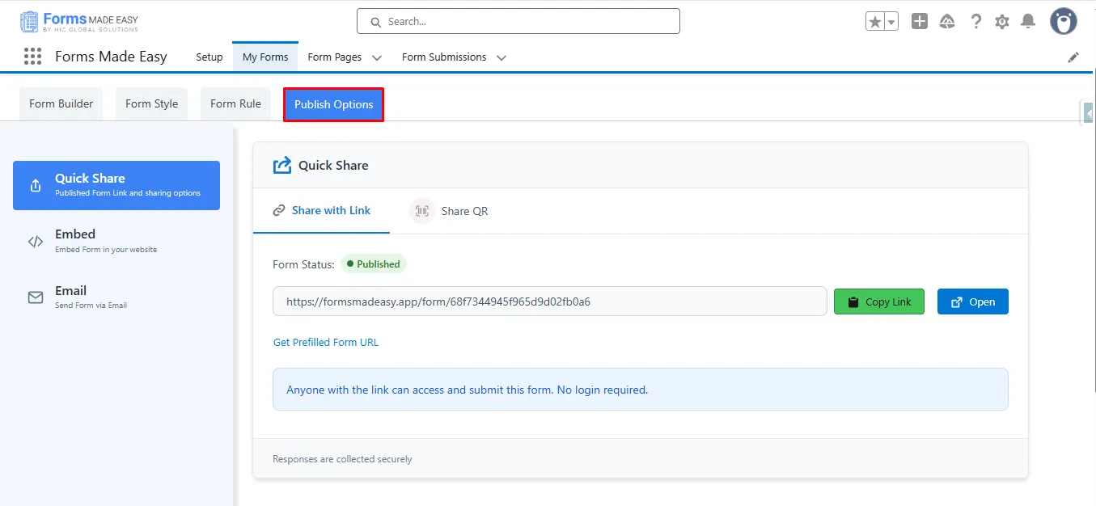Viewport: 1096px width, 506px height.
Task: Select Embed in the sidebar
Action: 75,241
